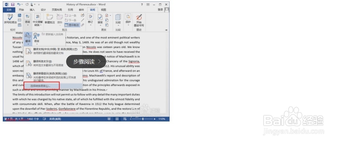Click the eraser icon in 批注 group
This screenshot has width=343, height=143.
(x=82, y=25)
